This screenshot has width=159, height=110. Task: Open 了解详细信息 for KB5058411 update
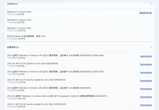(x=145, y=89)
